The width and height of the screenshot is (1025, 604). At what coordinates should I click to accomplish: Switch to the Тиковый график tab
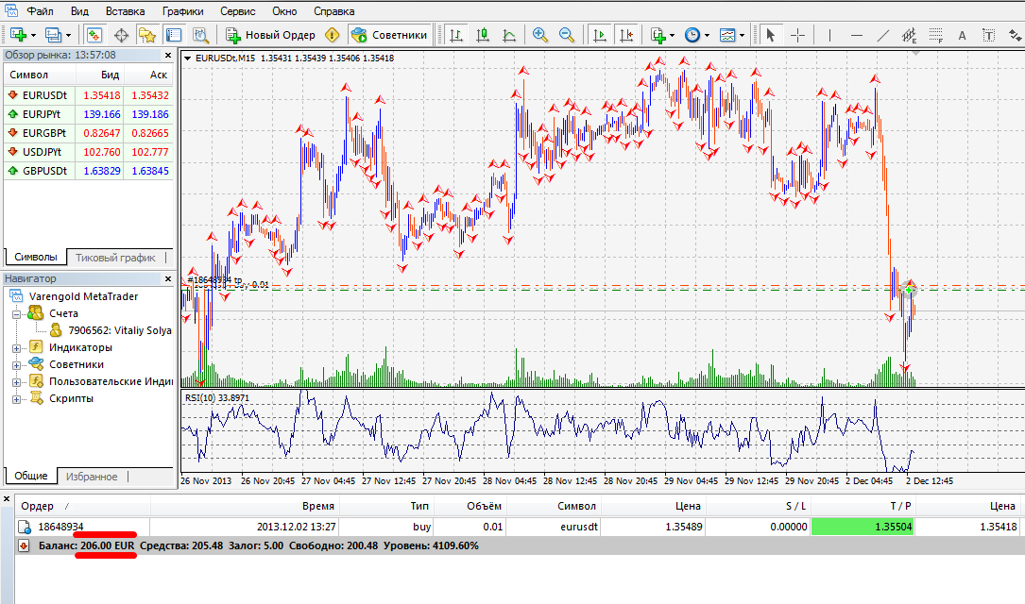[x=115, y=258]
